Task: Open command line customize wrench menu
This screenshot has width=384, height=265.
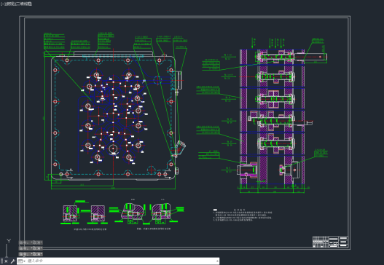Action: click(x=12, y=261)
